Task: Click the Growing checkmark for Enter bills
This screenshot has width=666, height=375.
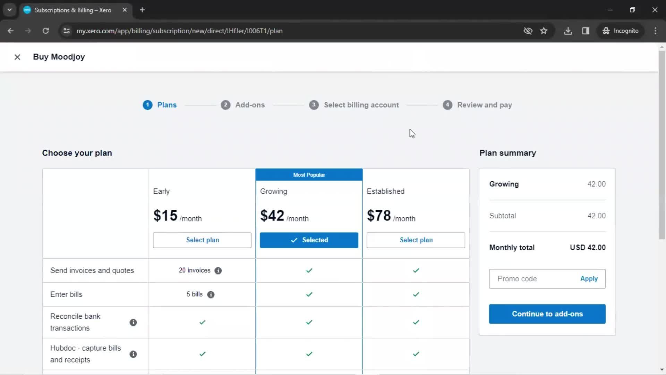Action: tap(309, 294)
